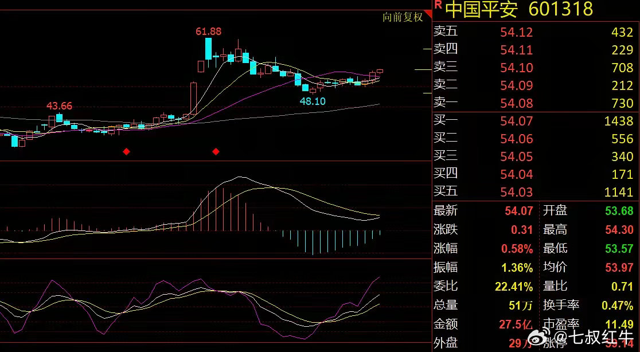Click the 涨跌 value 0.31
The height and width of the screenshot is (352, 640).
point(522,230)
